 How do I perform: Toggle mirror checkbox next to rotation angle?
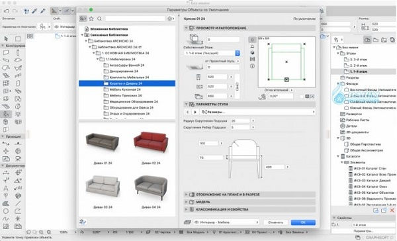[x=302, y=96]
